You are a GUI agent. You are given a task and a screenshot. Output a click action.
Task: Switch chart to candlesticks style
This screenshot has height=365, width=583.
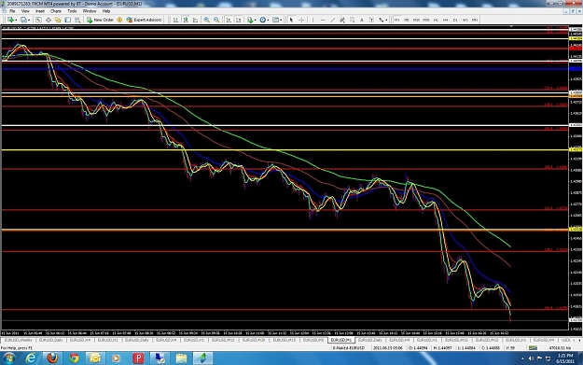pos(186,20)
